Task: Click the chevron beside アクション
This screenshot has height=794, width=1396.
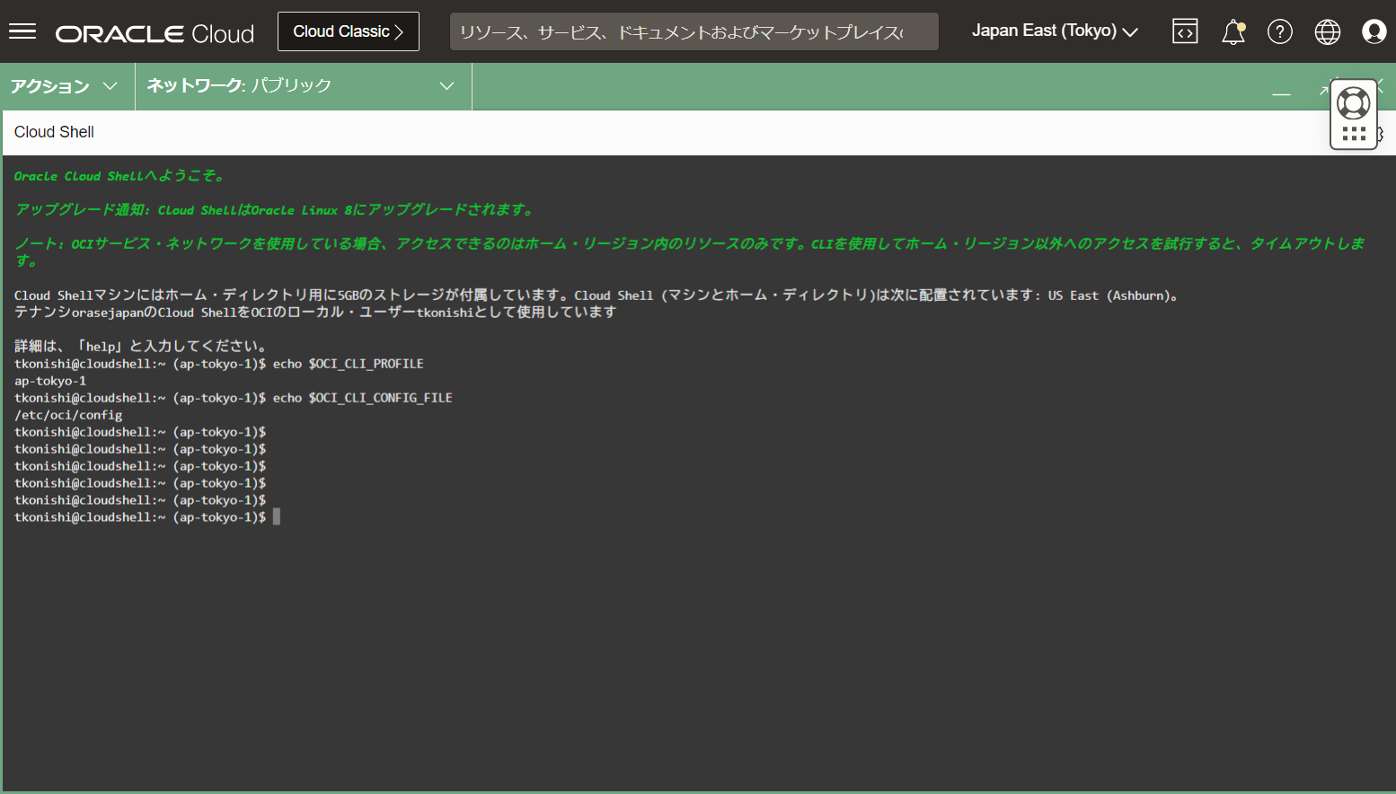Action: click(x=110, y=86)
